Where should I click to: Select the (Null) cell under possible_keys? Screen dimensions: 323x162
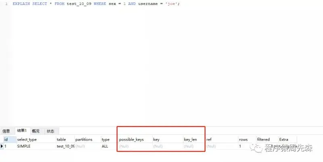[135, 146]
